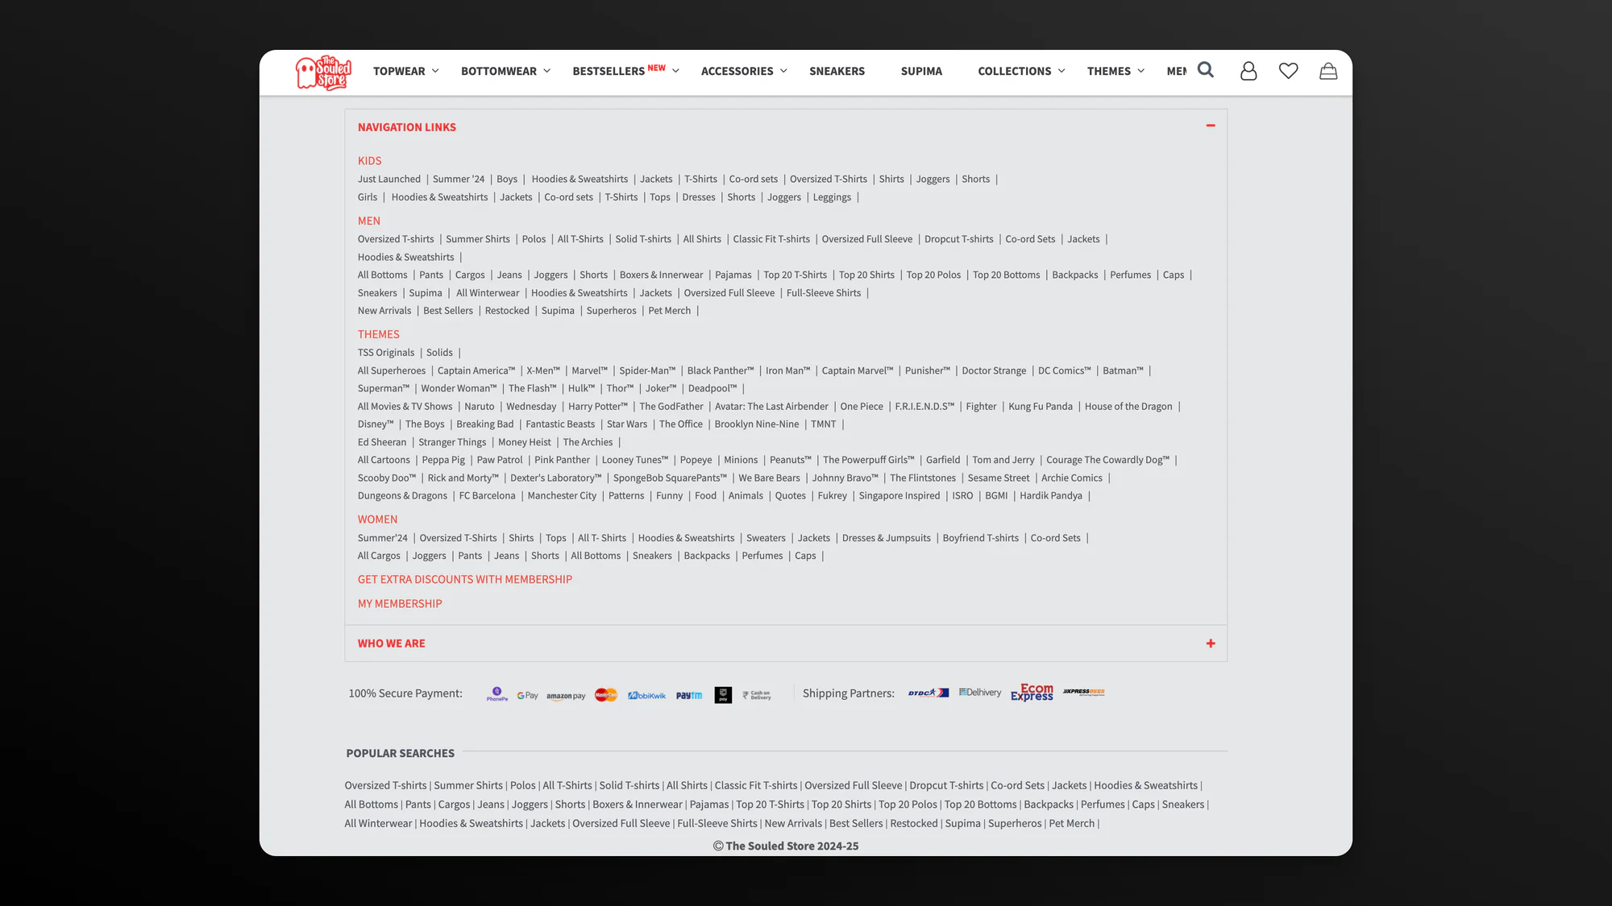This screenshot has width=1612, height=906.
Task: Open the Leggings link
Action: 832,197
